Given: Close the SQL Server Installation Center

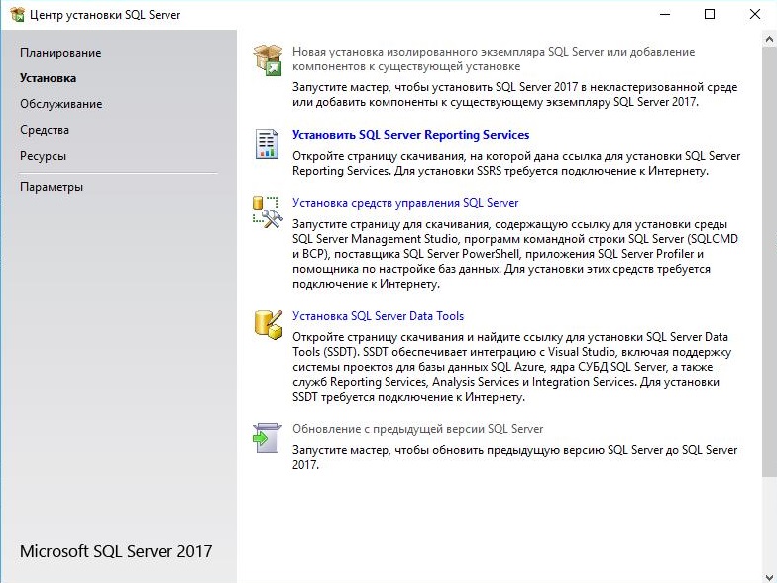Looking at the screenshot, I should pos(755,14).
